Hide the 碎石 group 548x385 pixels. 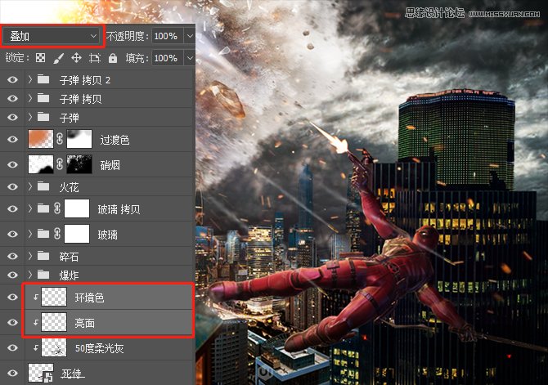tap(12, 256)
